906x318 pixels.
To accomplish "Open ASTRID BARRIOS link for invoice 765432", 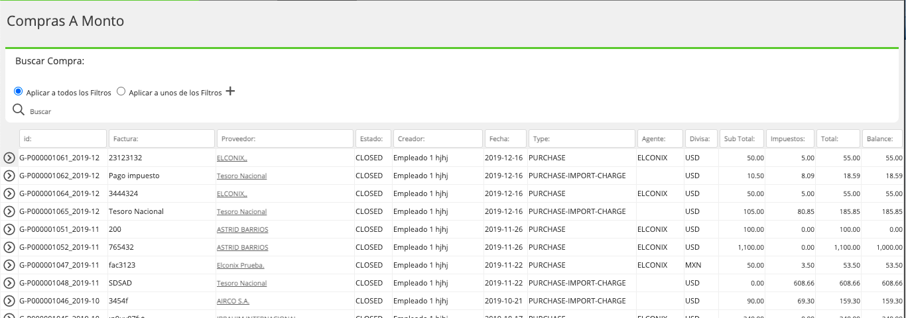I will [x=242, y=248].
